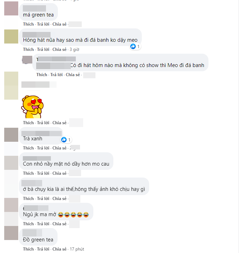Open the heart-eyes yellow dragon sticker
Viewport: 239px width, 253px height.
click(32, 107)
